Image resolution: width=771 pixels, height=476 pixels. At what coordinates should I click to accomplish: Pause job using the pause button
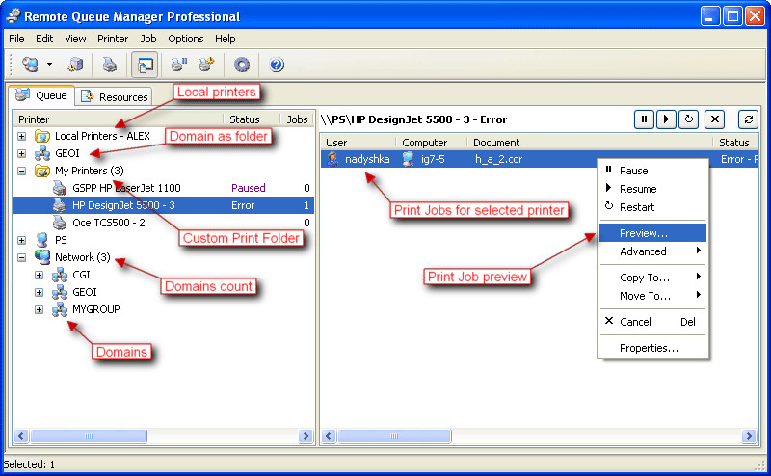pos(644,119)
